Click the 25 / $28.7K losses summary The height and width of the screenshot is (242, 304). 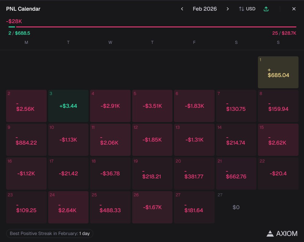(x=284, y=33)
